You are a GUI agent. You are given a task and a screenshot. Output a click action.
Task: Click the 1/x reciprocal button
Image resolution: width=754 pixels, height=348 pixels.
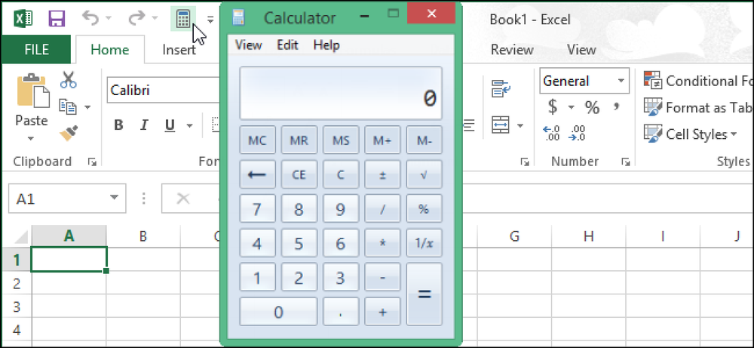click(x=424, y=243)
